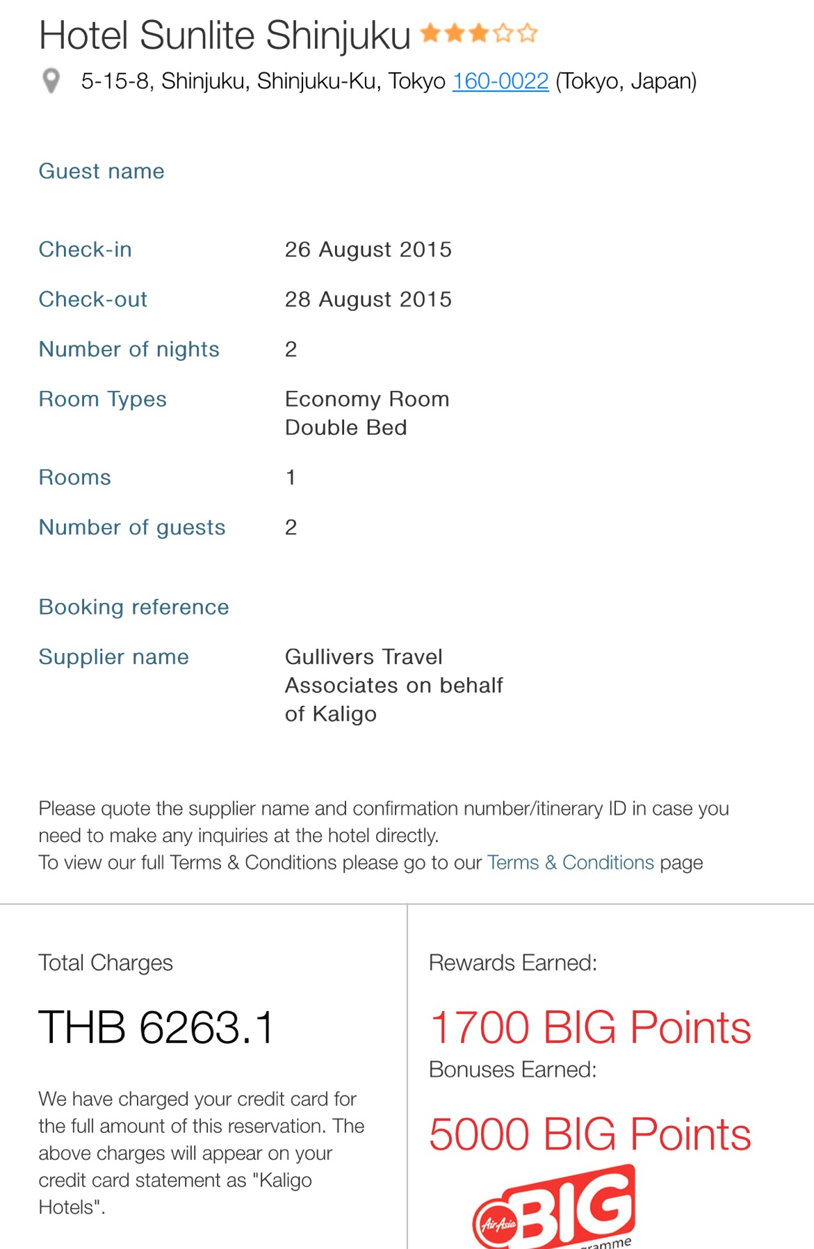The image size is (814, 1249).
Task: Click the first filled orange star
Action: click(x=431, y=33)
